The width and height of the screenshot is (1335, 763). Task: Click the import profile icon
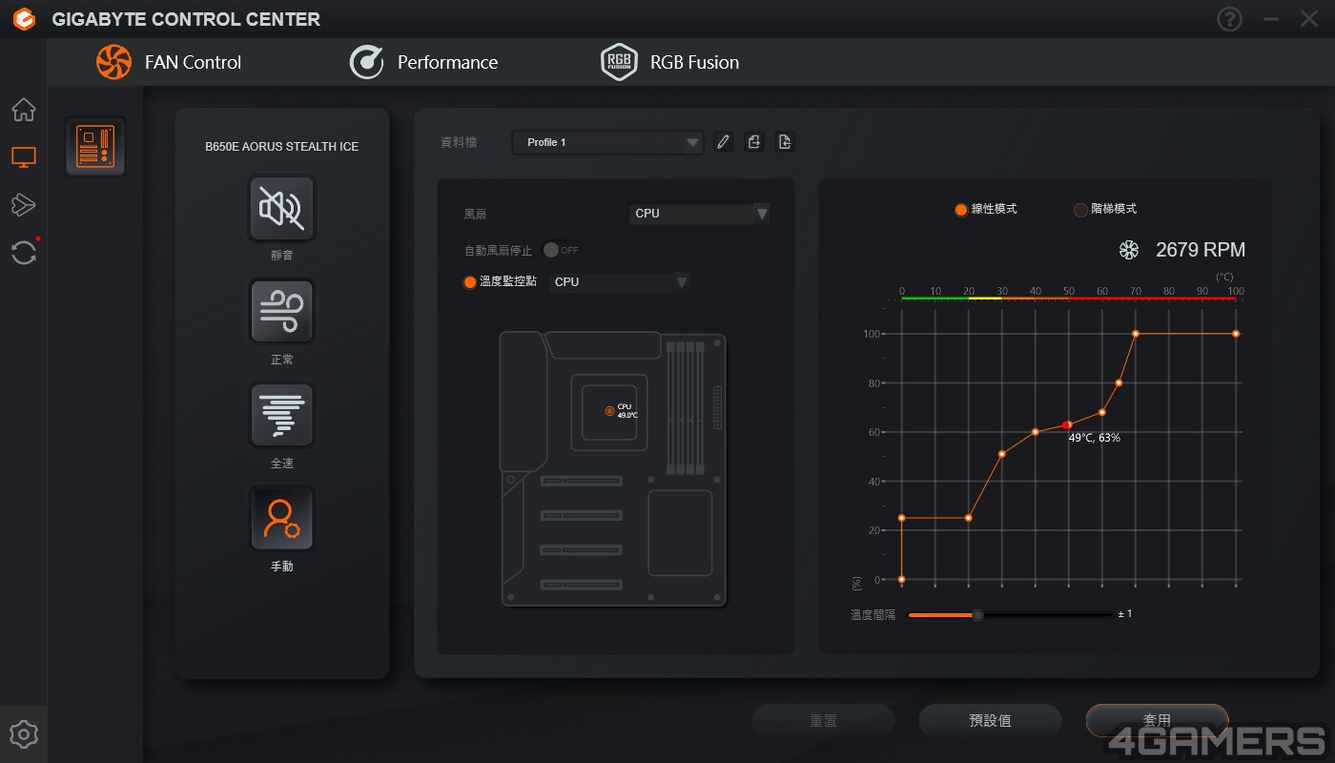pyautogui.click(x=785, y=142)
